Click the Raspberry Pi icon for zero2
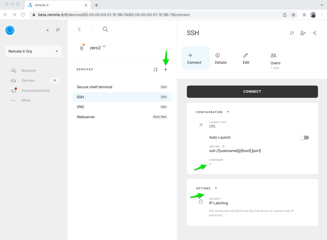The height and width of the screenshot is (240, 327). pos(82,48)
